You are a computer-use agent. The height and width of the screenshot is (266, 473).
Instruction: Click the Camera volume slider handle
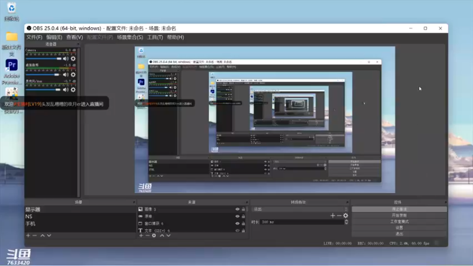click(x=59, y=59)
